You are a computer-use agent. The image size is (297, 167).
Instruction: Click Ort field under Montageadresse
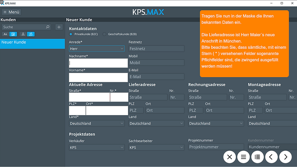click(281, 110)
